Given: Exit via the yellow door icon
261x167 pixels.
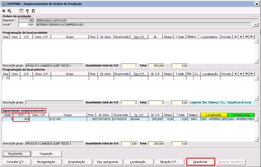Looking at the screenshot, I should tap(33, 11).
